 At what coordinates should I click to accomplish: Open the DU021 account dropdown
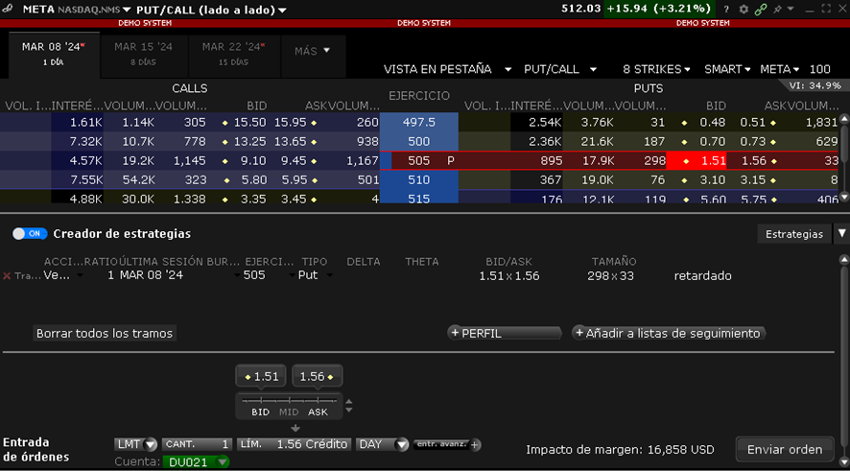199,462
